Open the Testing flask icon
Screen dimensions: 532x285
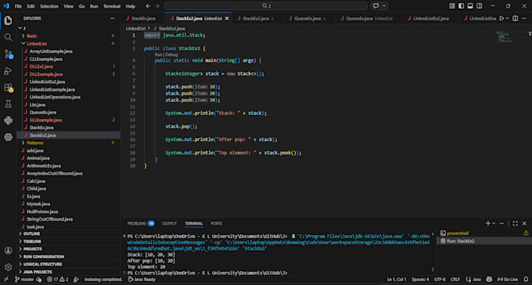(x=8, y=104)
